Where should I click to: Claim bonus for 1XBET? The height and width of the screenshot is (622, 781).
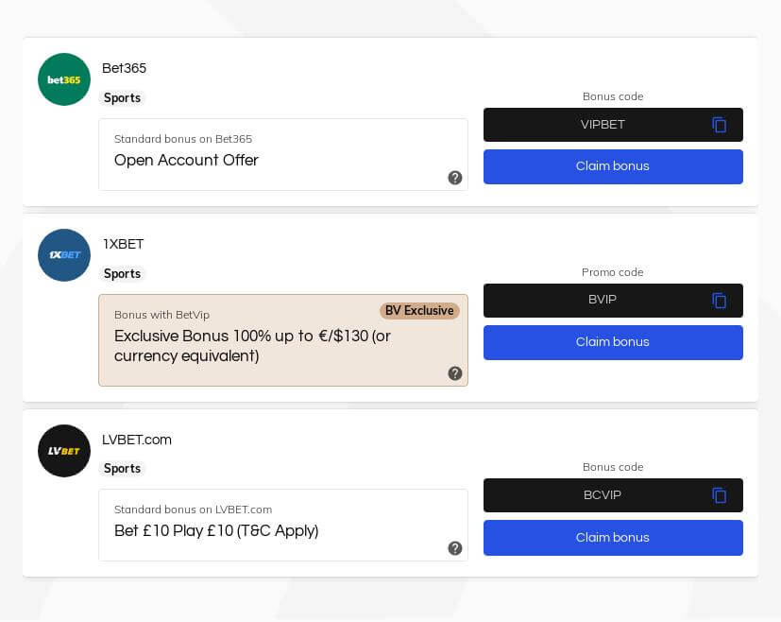coord(613,342)
